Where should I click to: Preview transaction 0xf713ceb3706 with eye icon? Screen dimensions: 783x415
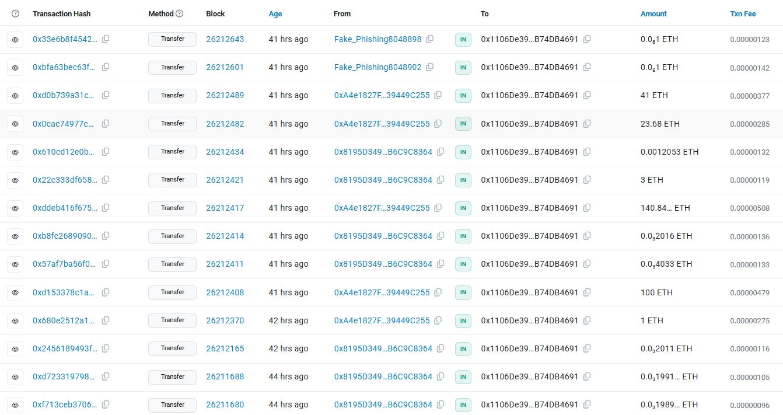click(15, 405)
